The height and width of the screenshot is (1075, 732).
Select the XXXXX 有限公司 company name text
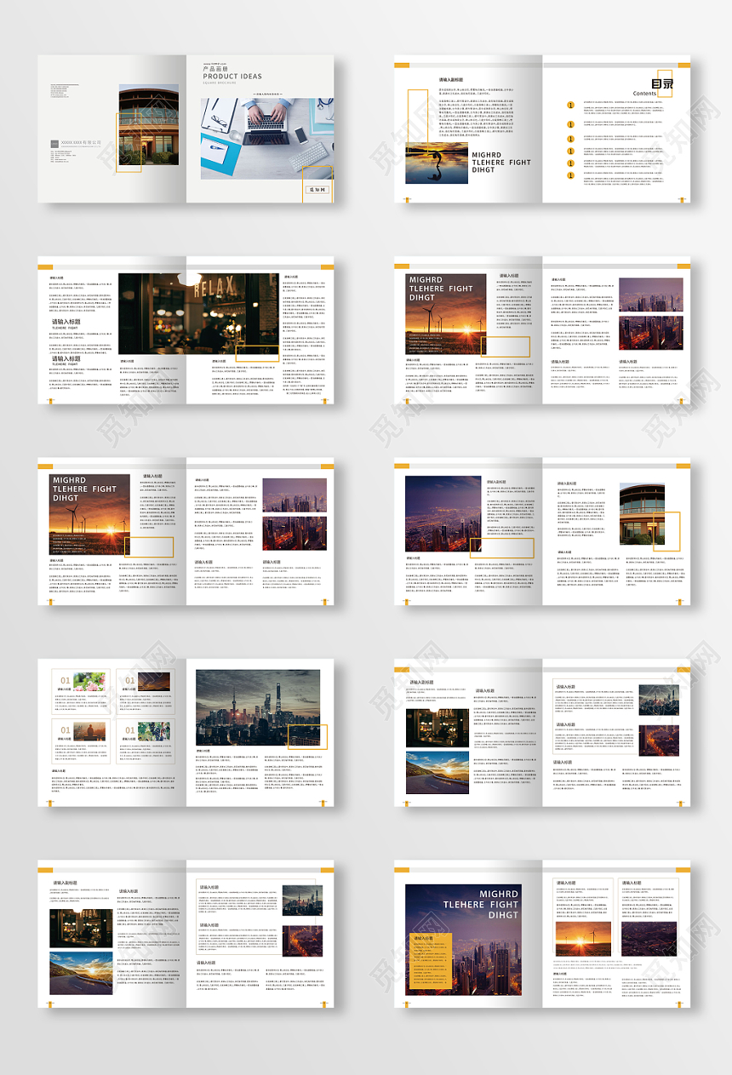[81, 142]
